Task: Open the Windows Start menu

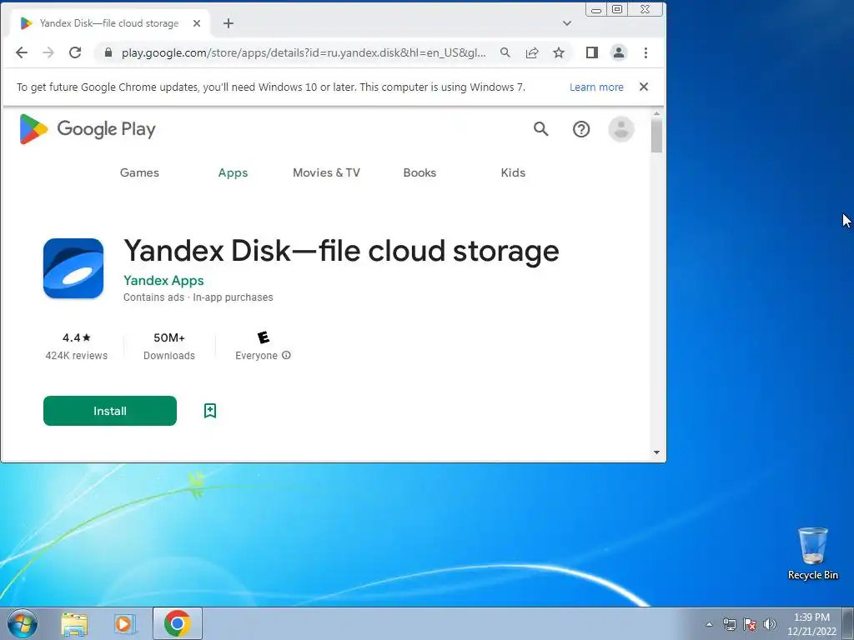Action: [x=23, y=623]
